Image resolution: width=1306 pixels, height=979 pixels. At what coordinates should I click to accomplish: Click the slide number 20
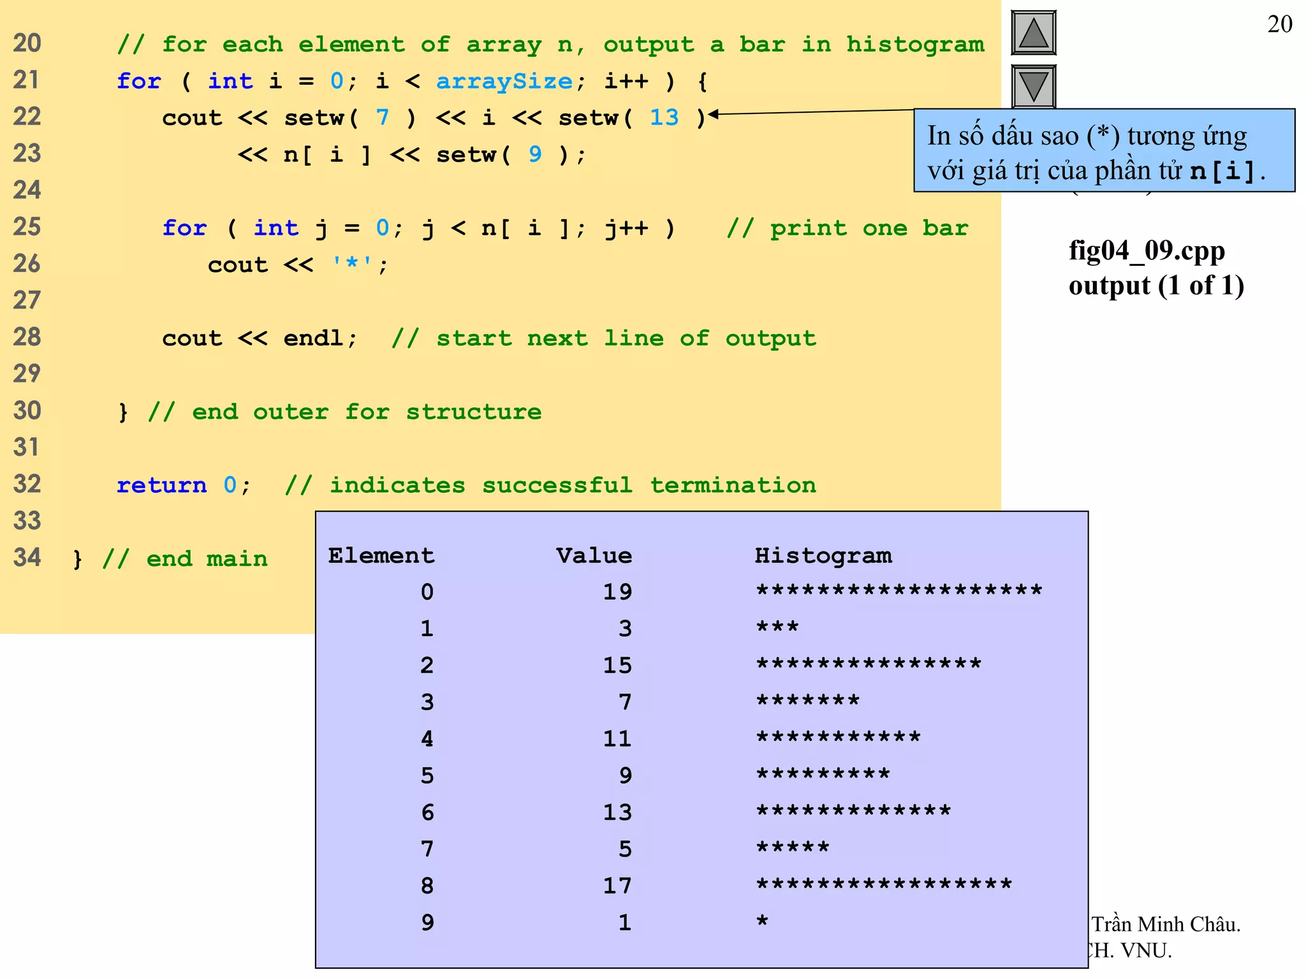click(1279, 24)
